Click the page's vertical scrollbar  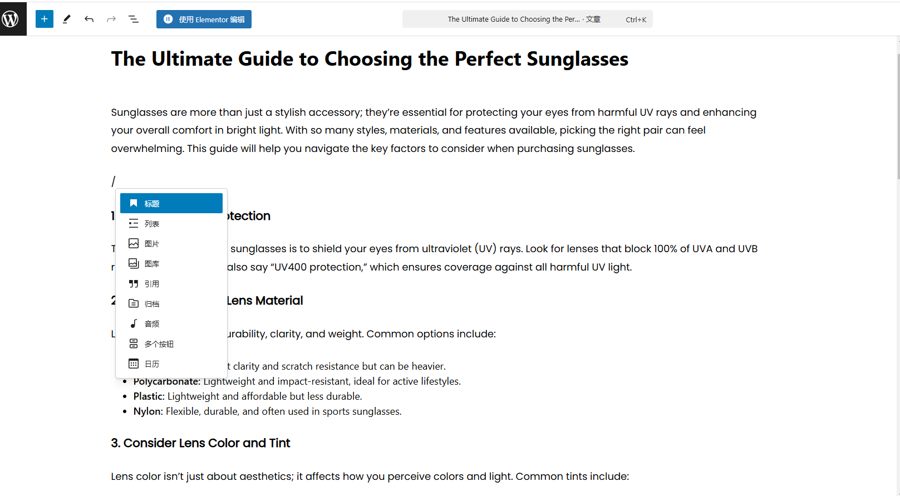pos(898,117)
